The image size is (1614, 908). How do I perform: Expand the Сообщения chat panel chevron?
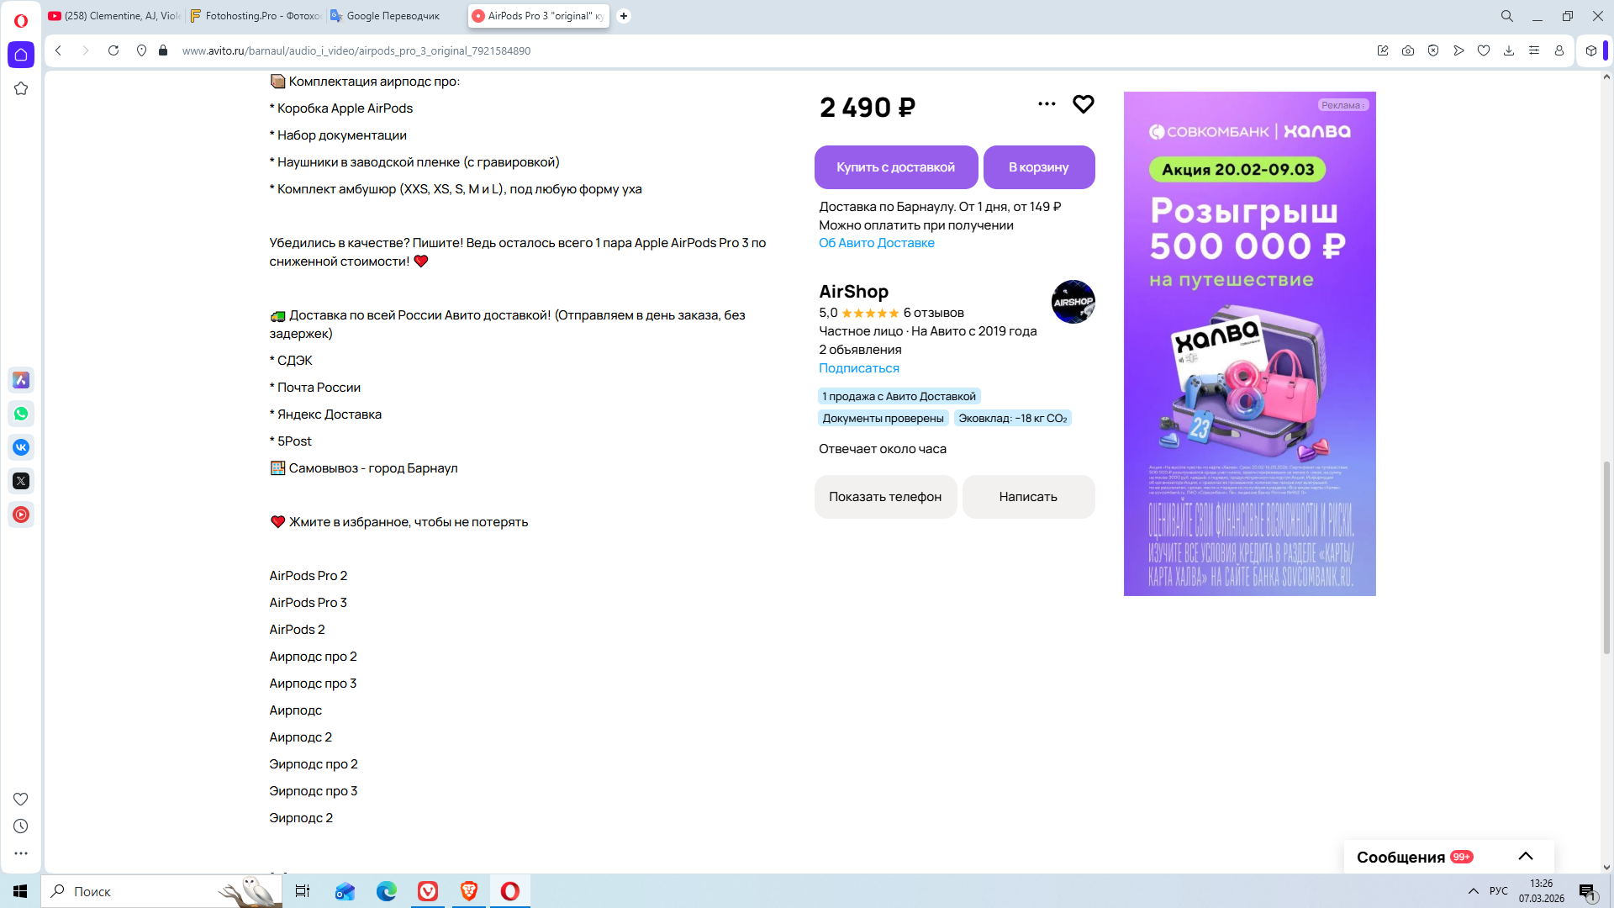(x=1525, y=857)
